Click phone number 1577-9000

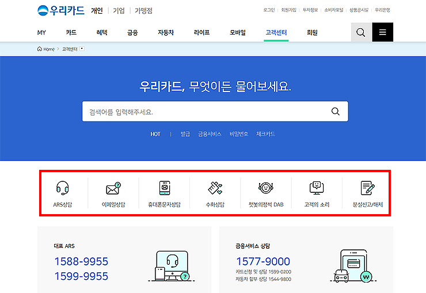point(263,261)
